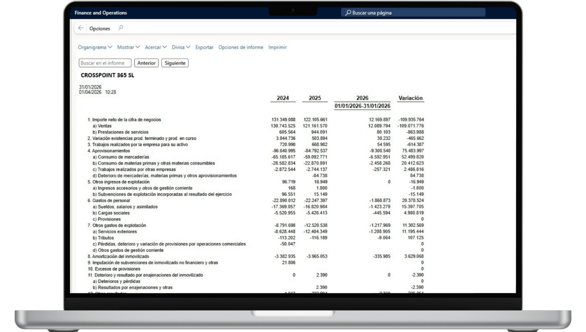The height and width of the screenshot is (332, 586).
Task: Click the CROSSPOINT 365 SL company name
Action: point(107,75)
